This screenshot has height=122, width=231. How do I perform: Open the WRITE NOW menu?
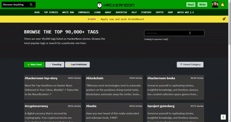coord(68,12)
